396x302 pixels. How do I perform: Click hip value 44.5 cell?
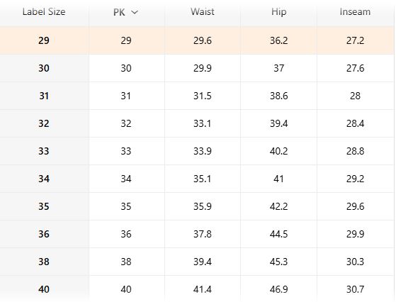coord(279,234)
